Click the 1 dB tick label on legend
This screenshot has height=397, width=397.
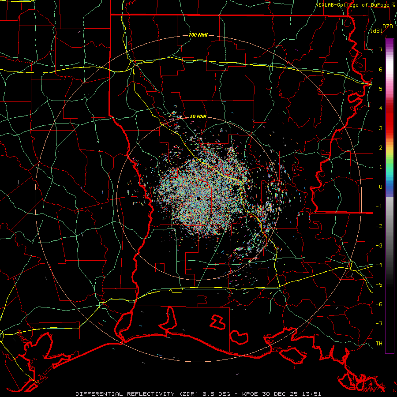pyautogui.click(x=381, y=167)
